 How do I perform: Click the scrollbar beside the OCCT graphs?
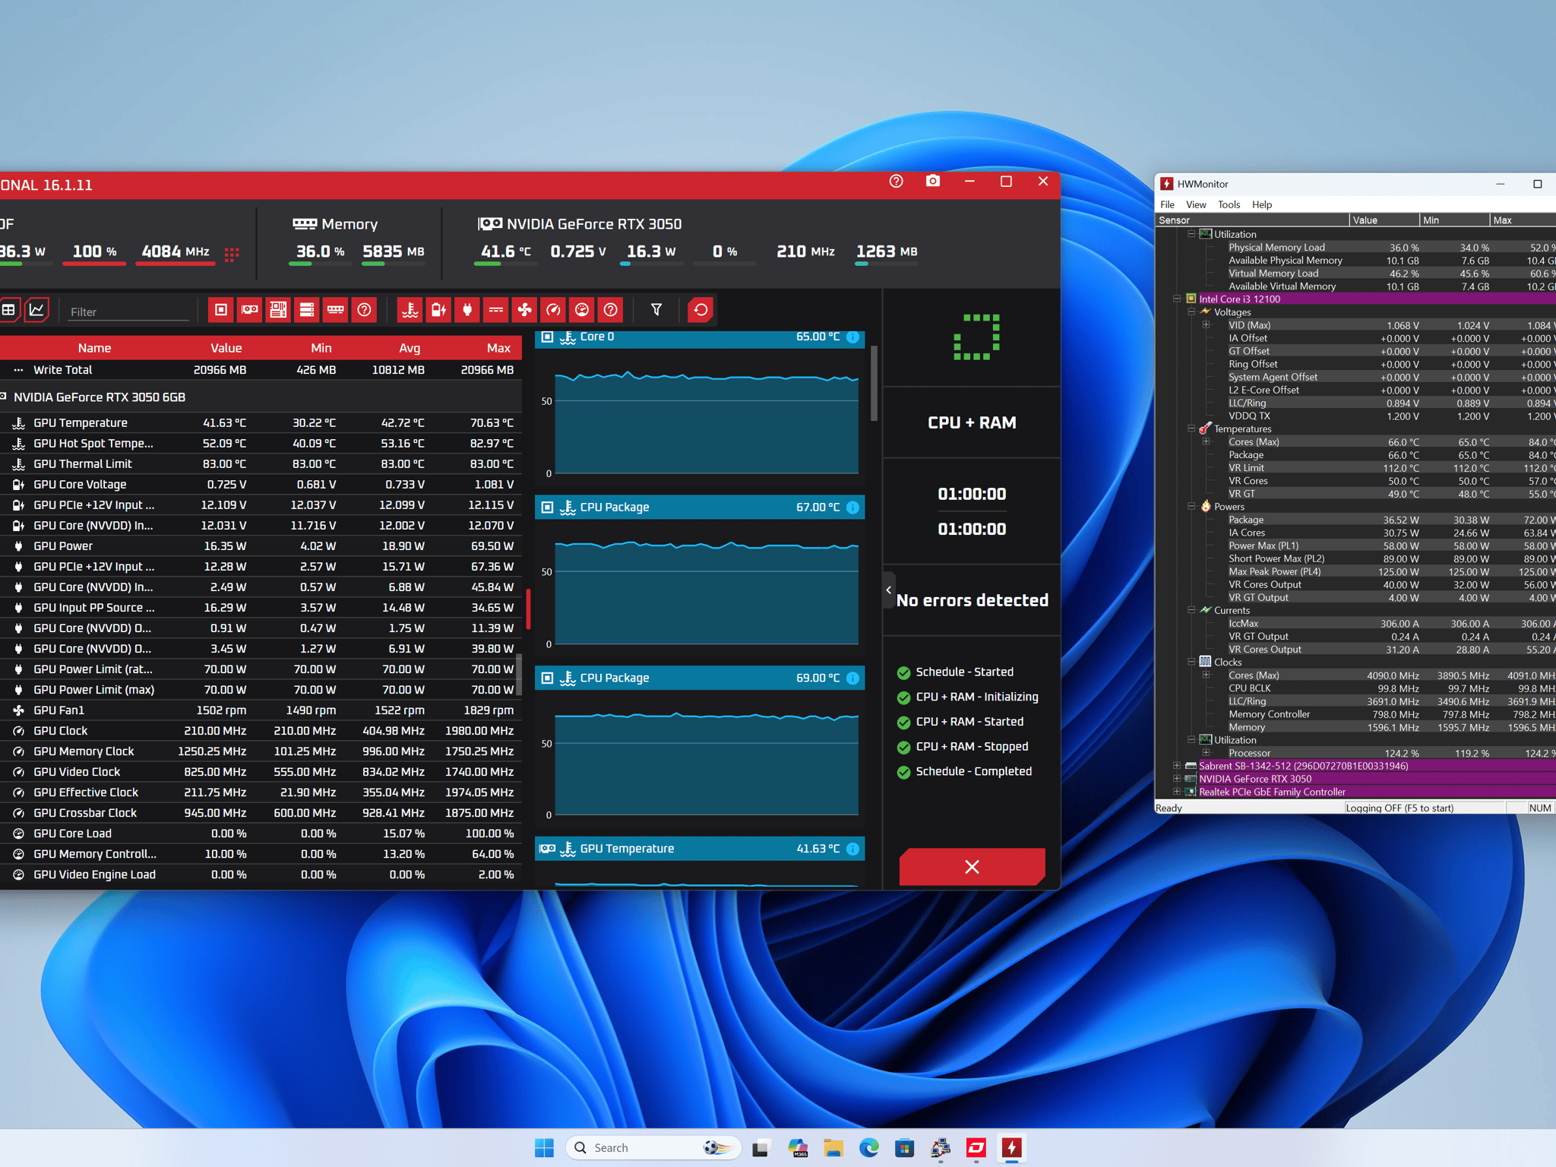click(x=874, y=384)
